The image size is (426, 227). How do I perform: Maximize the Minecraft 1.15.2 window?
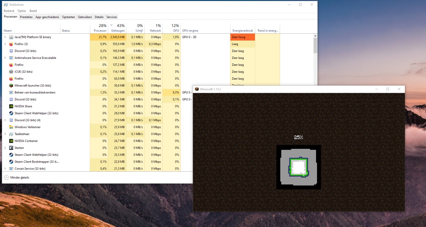tap(388, 89)
